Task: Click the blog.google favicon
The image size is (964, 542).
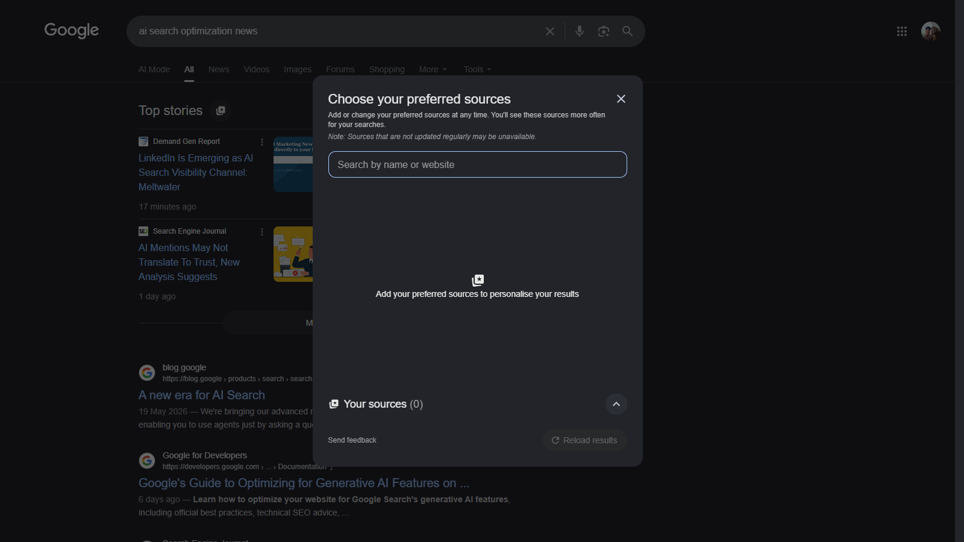Action: 147,373
